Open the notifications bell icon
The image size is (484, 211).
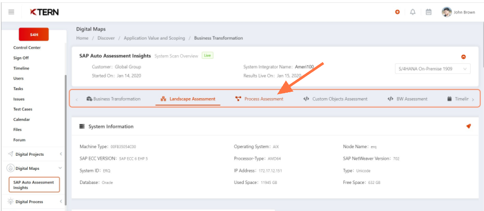pyautogui.click(x=413, y=12)
